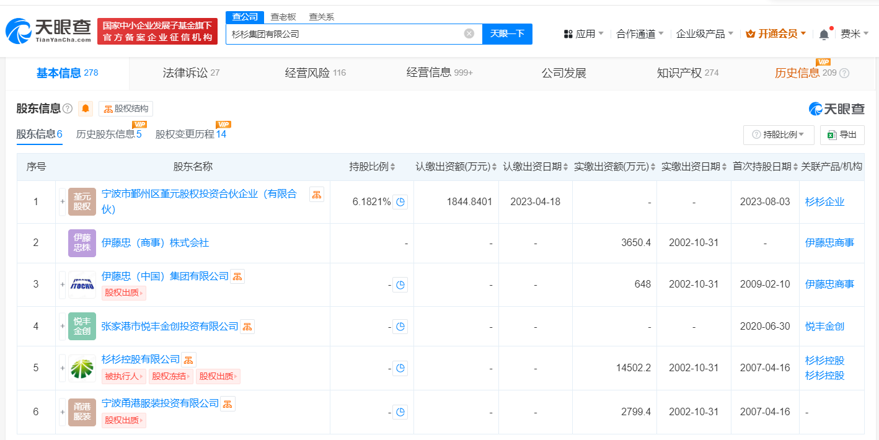Expand row 1 宁波市鄞州区堇元股权投资 details

click(x=62, y=202)
